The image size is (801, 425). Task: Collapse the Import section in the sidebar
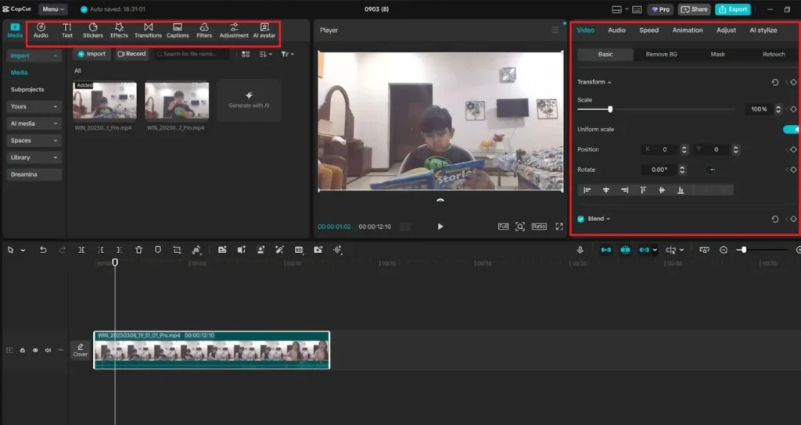34,55
